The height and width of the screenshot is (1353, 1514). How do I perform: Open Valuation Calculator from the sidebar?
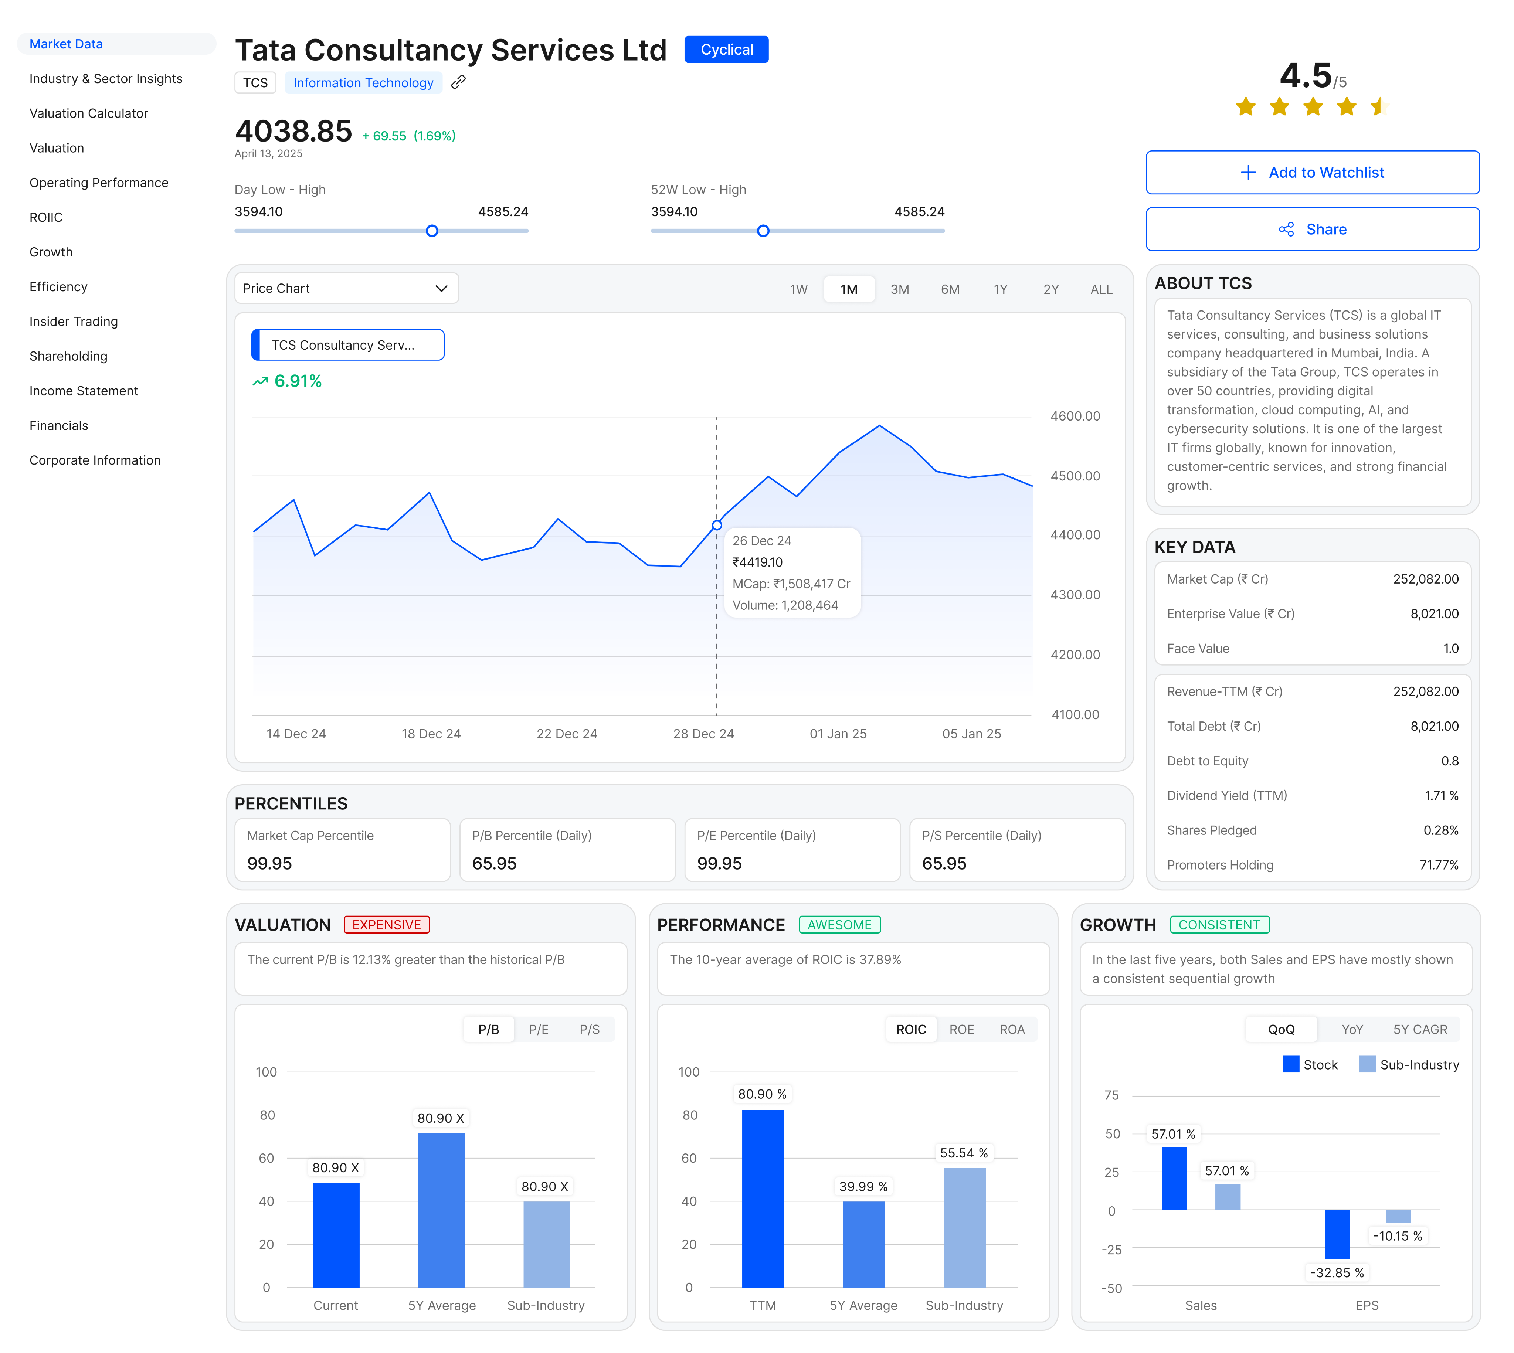(88, 113)
